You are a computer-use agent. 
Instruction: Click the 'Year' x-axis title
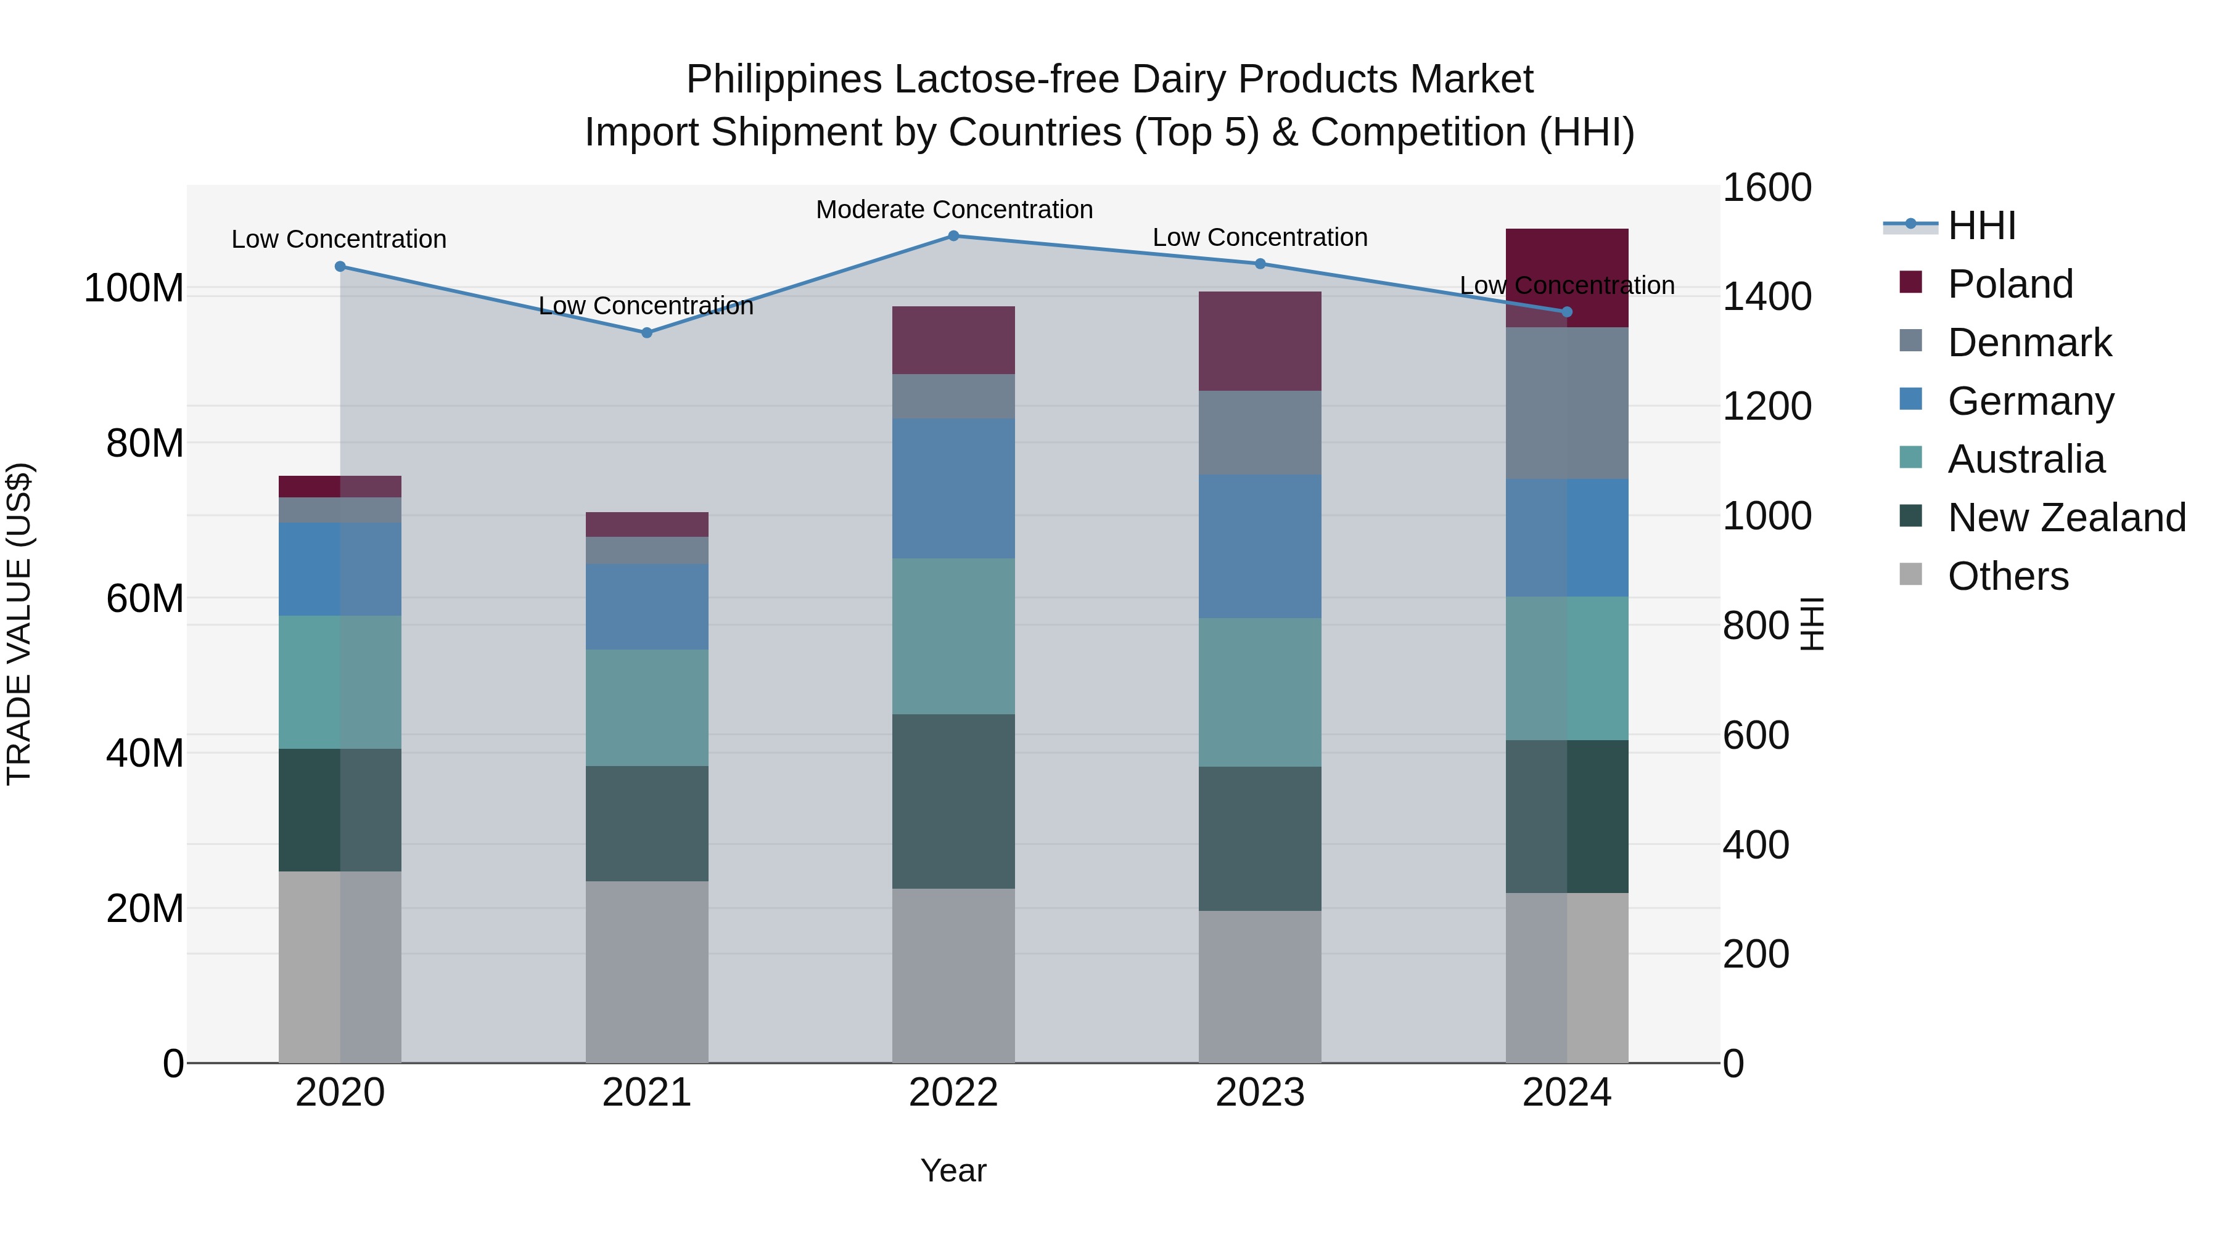click(953, 1170)
